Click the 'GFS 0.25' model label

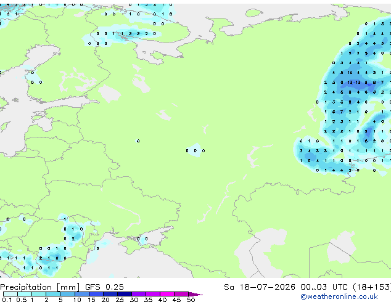[104, 287]
